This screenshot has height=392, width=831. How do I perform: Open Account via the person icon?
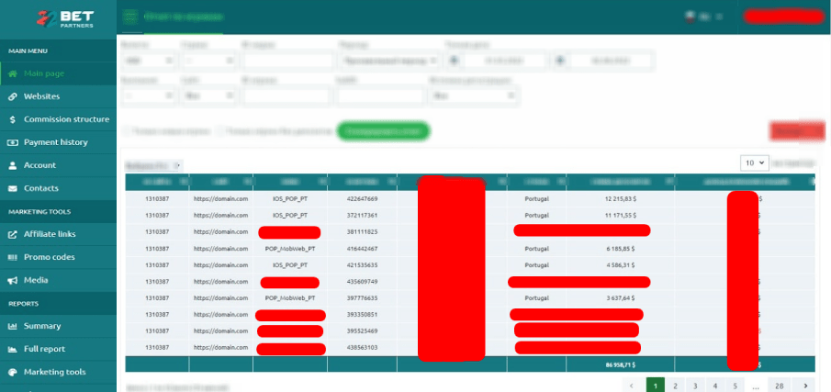13,165
